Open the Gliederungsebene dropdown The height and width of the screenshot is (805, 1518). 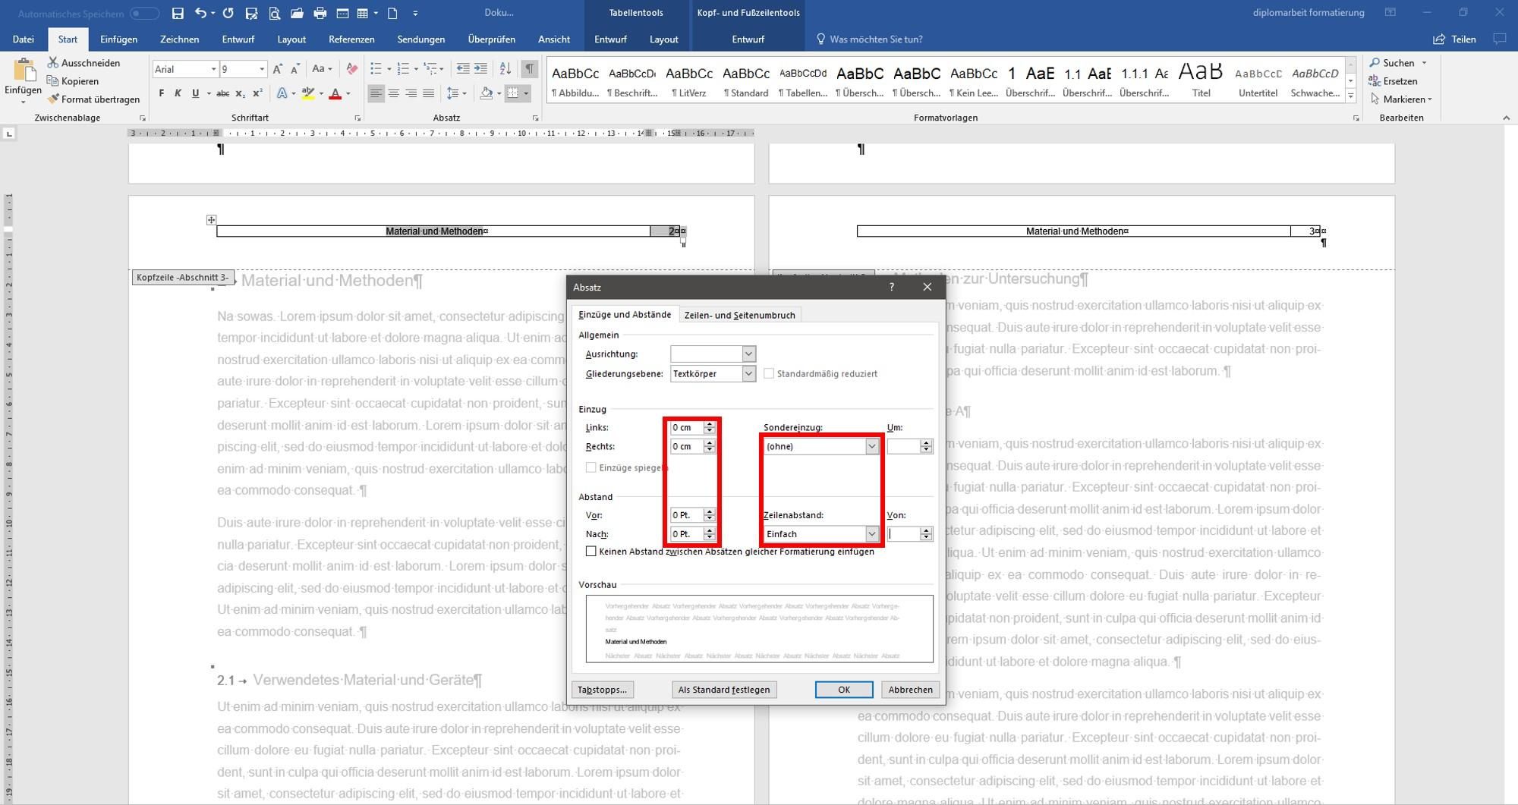pyautogui.click(x=748, y=373)
